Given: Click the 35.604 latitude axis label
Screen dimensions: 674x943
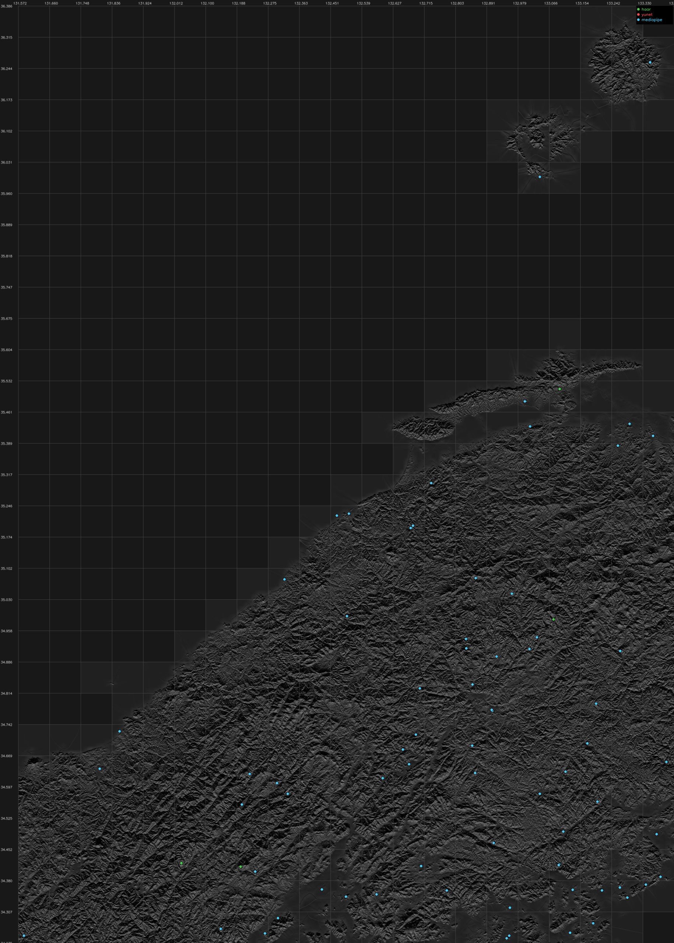Looking at the screenshot, I should 6,350.
